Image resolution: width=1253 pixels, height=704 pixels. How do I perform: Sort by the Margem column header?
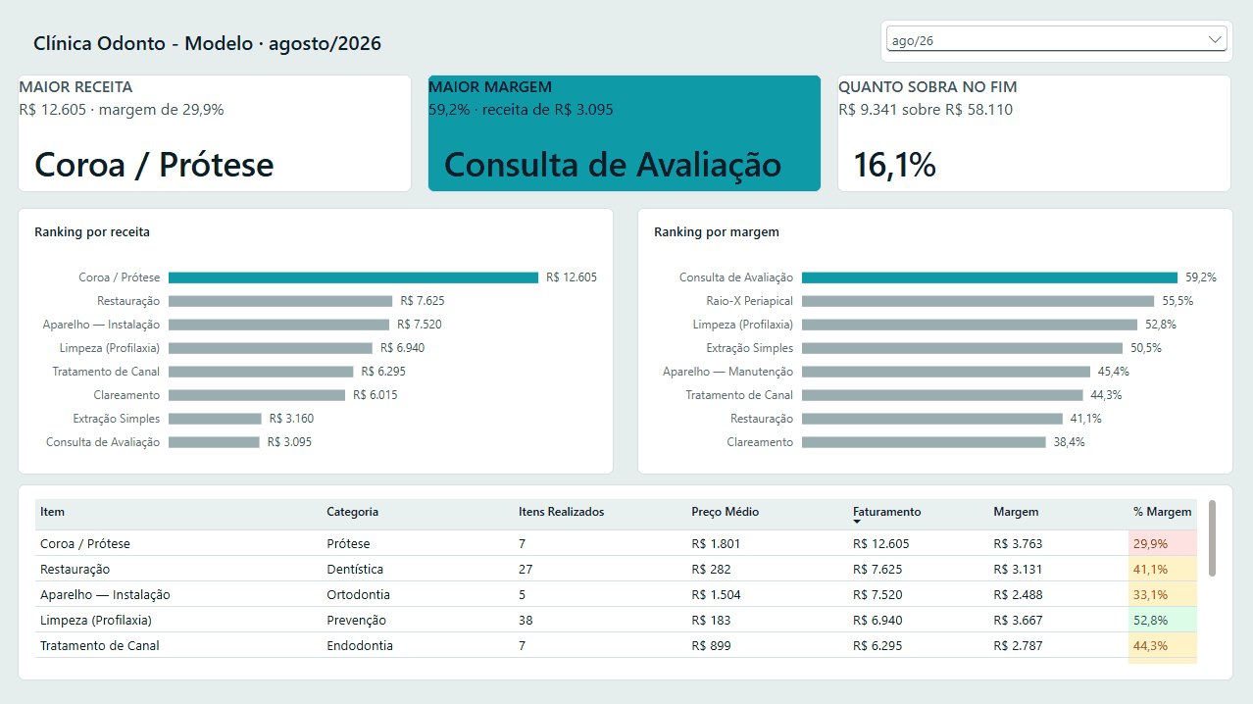(1016, 512)
